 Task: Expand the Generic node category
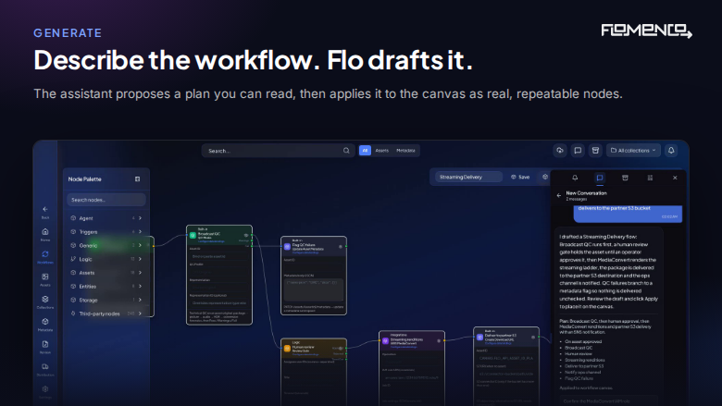tap(106, 245)
